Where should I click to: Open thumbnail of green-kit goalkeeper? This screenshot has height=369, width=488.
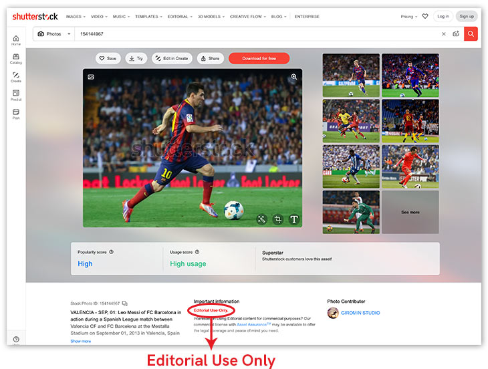[351, 212]
